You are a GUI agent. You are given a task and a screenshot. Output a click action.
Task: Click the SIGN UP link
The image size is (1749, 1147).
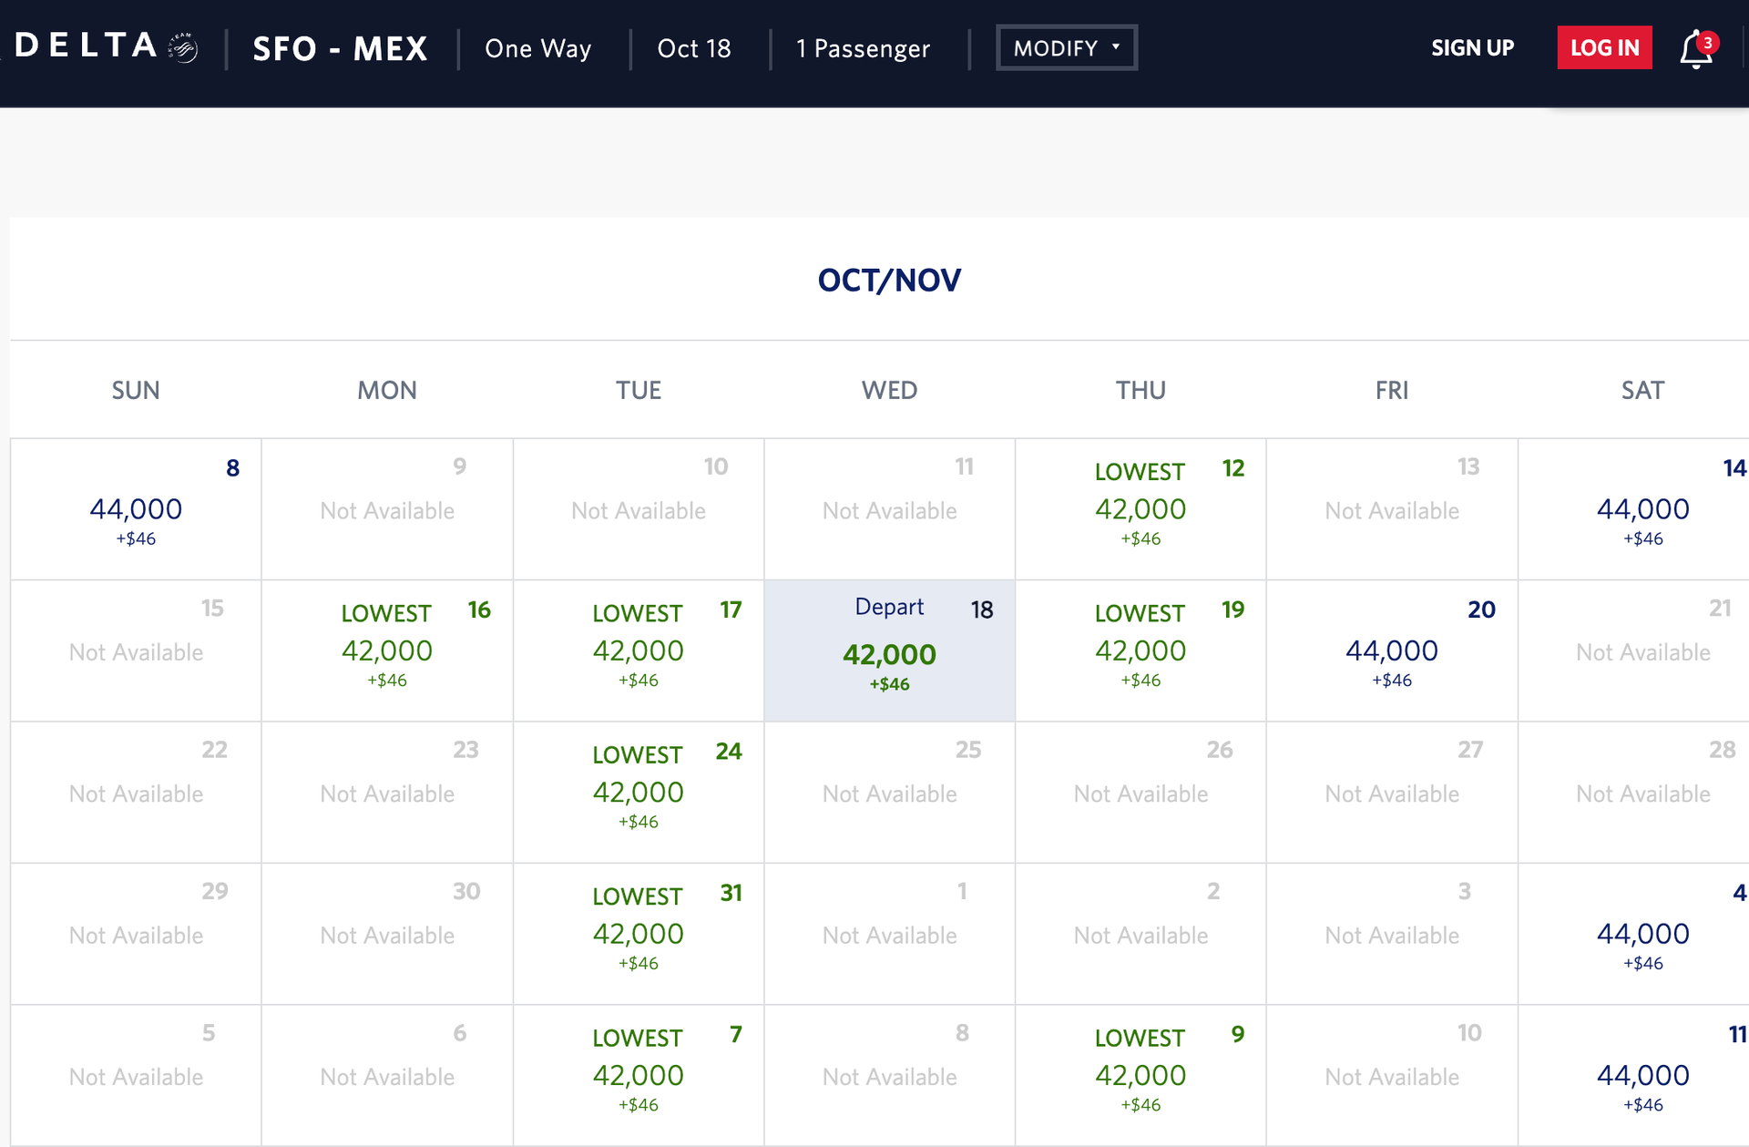[1472, 47]
